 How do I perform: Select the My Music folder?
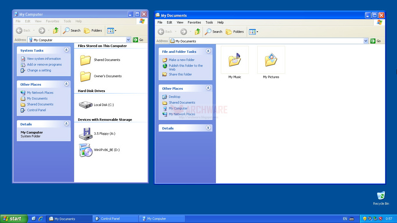pyautogui.click(x=235, y=62)
